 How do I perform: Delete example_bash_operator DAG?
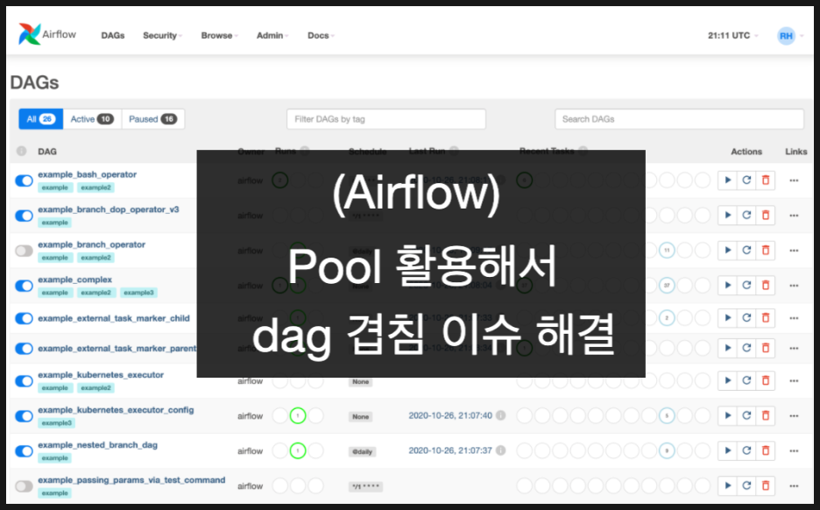click(766, 181)
